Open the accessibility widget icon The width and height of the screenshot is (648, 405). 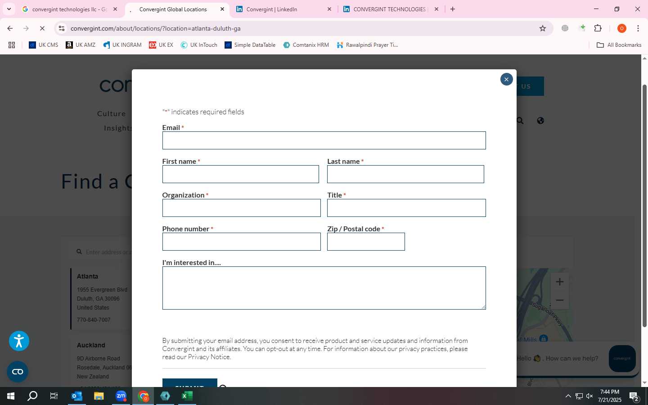[19, 341]
